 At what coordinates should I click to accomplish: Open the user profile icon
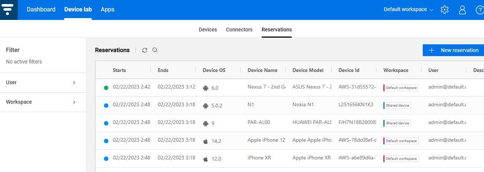(462, 10)
